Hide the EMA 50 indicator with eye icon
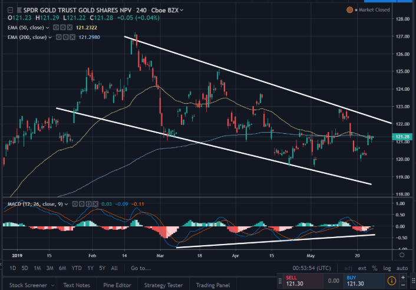Viewport: 416px width, 290px height. (x=55, y=27)
